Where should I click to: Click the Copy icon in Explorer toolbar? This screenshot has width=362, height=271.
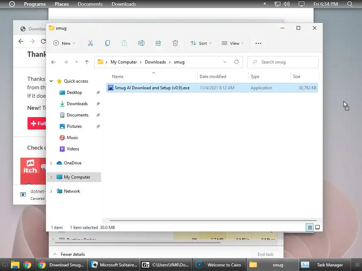pyautogui.click(x=107, y=43)
